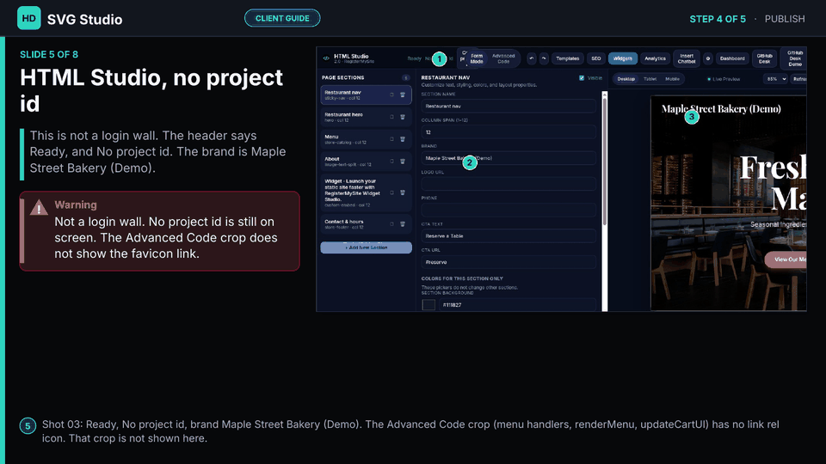The image size is (826, 464).
Task: Click View Our Menu button in preview
Action: (786, 259)
